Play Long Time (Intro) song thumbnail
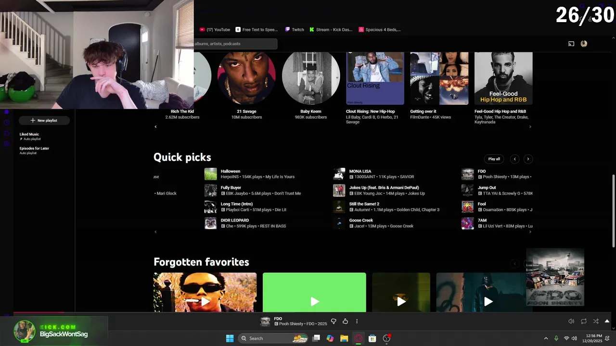616x346 pixels. 210,207
